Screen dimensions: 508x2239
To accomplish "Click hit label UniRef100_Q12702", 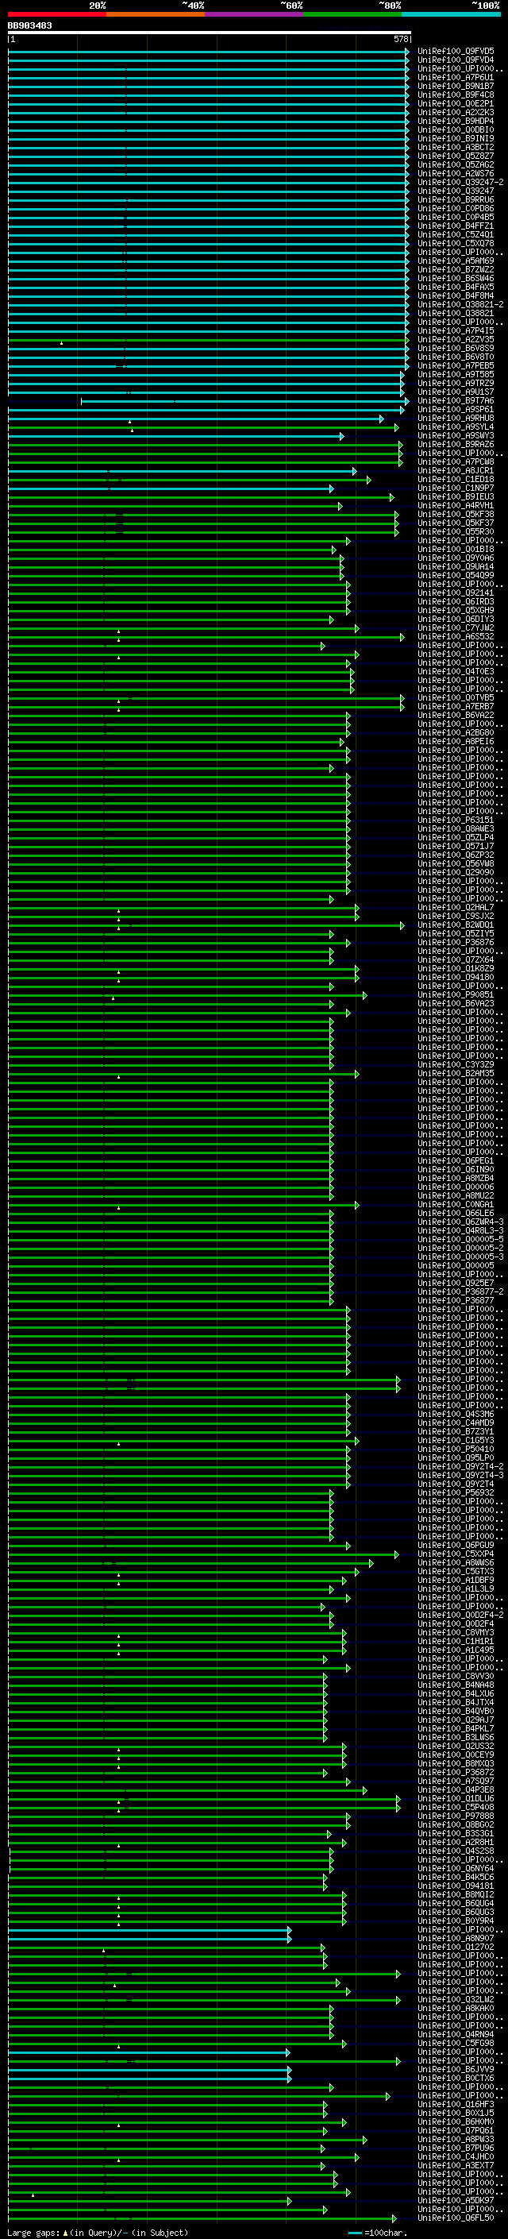I will [456, 1946].
